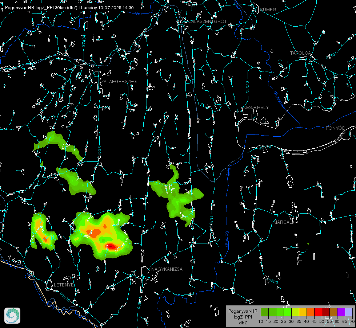Select the 15–20 dBZ green legend swatch

point(272,312)
